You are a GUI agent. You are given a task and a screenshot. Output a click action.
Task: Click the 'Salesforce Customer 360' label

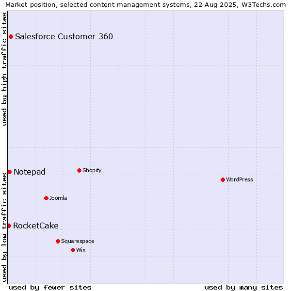coord(64,36)
